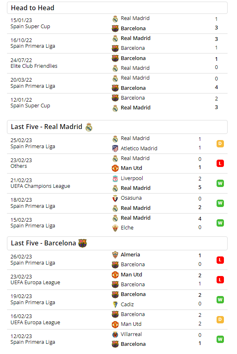Open Villarreal team link
237x354 pixels.
tap(131, 334)
